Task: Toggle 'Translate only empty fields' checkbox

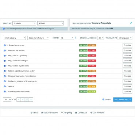Action: (x=4, y=28)
